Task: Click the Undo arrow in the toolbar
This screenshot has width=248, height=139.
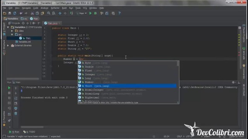Action: (21, 14)
